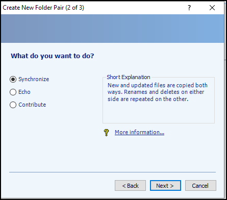Screen dimensions: 227x200
Task: Click the Contribute text label
Action: (x=32, y=105)
